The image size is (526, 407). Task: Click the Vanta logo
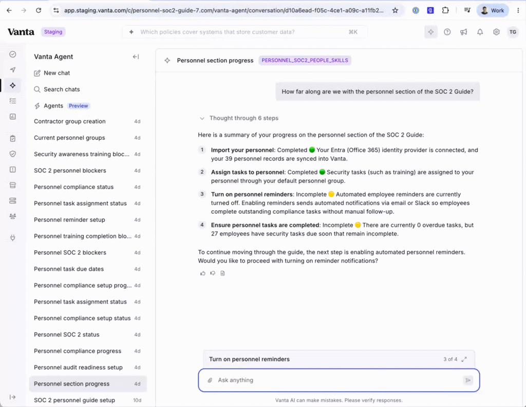[x=21, y=32]
